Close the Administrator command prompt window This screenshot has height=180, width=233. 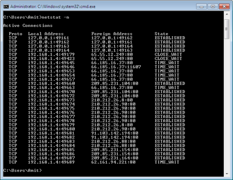(224, 6)
